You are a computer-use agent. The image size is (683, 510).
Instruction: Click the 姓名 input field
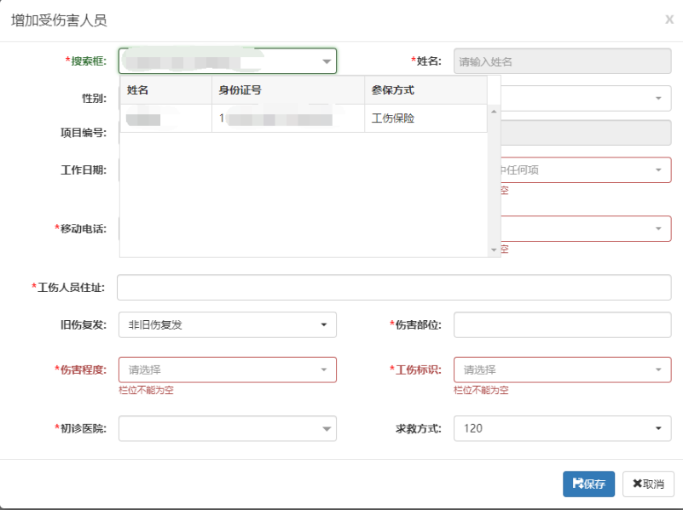tap(562, 61)
